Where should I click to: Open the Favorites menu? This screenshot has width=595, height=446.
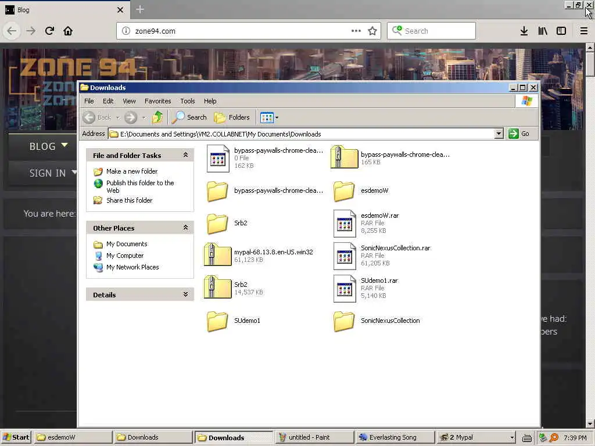coord(158,101)
